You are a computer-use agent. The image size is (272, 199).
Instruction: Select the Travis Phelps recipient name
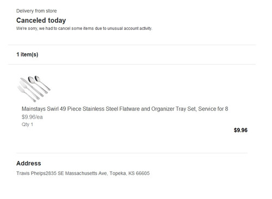31,173
